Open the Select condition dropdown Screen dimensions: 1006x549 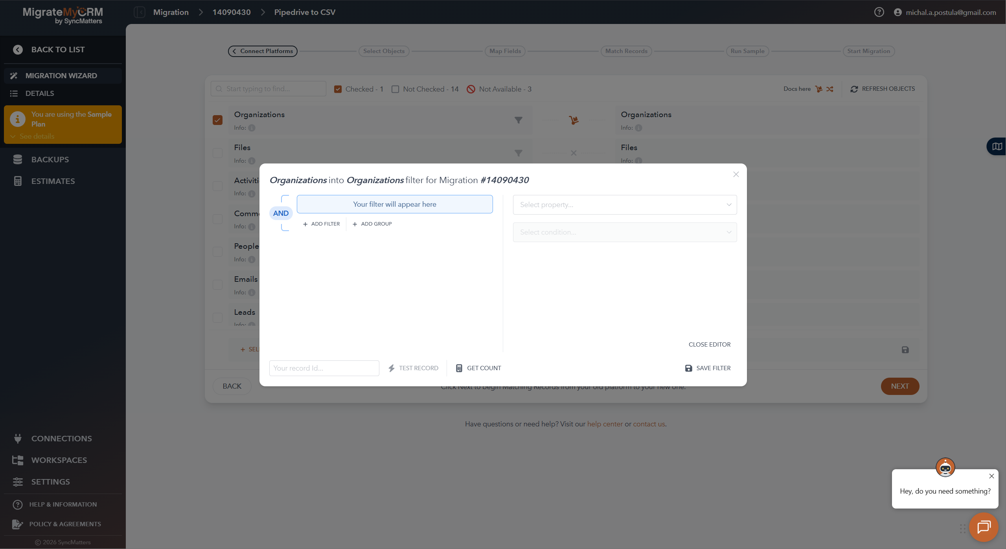625,232
